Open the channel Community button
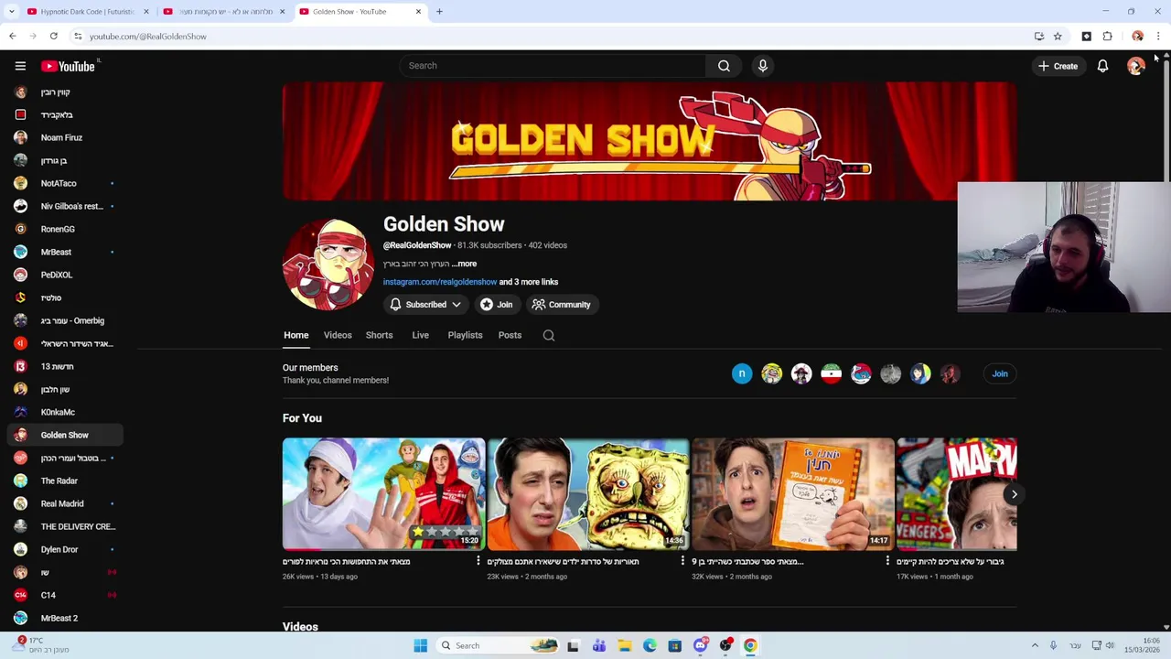The width and height of the screenshot is (1171, 659). 561,305
